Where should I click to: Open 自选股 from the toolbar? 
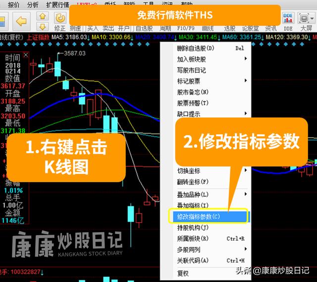pyautogui.click(x=144, y=29)
